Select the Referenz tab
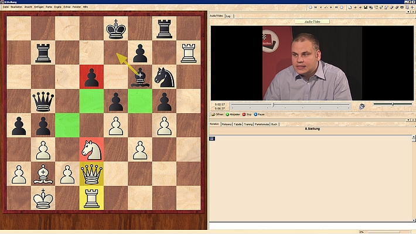Screen dimensions: 416x234 [x=227, y=124]
